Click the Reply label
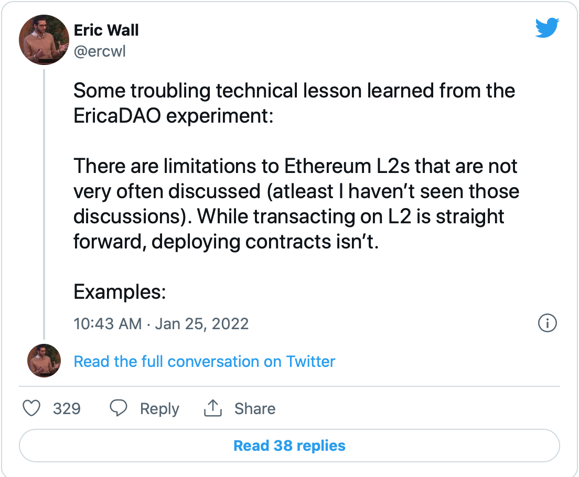Screen dimensions: 579x477 click(x=159, y=409)
